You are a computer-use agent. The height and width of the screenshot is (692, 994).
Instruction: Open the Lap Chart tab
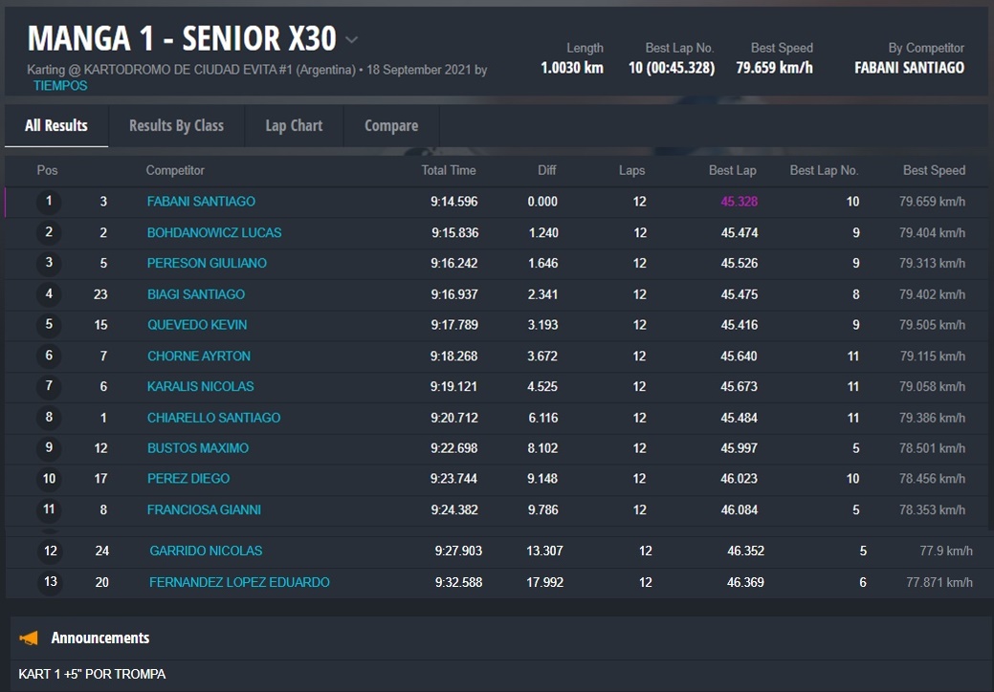pos(294,125)
